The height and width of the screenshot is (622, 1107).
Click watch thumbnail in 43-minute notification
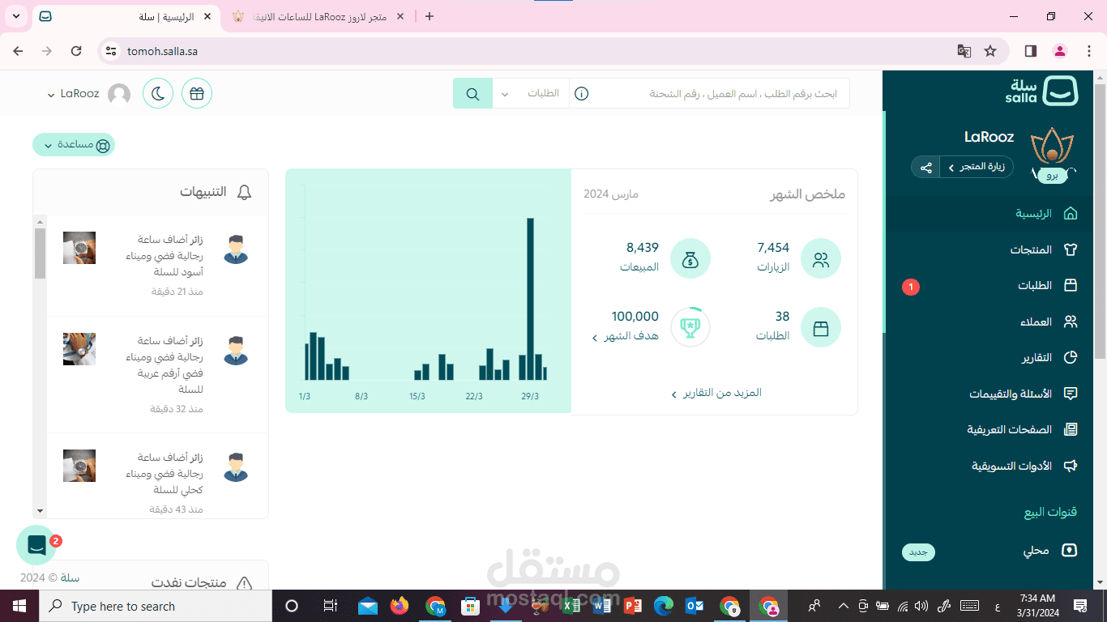point(79,466)
